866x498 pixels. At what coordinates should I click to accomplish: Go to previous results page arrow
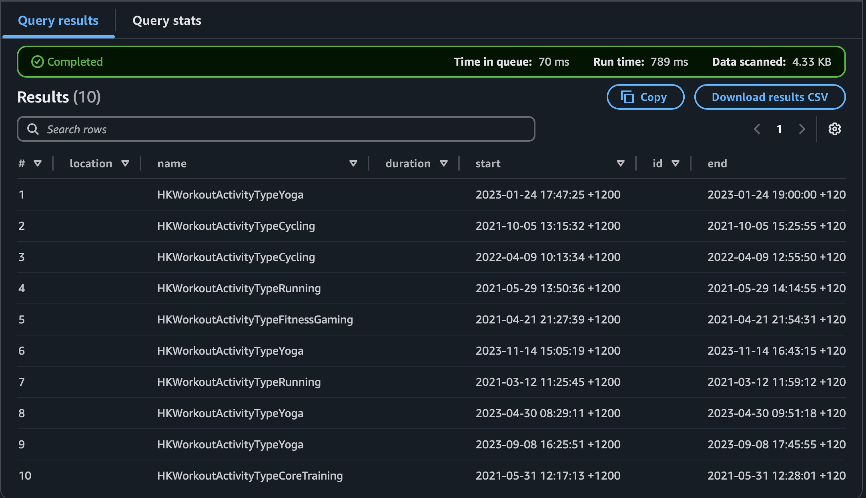click(x=757, y=129)
